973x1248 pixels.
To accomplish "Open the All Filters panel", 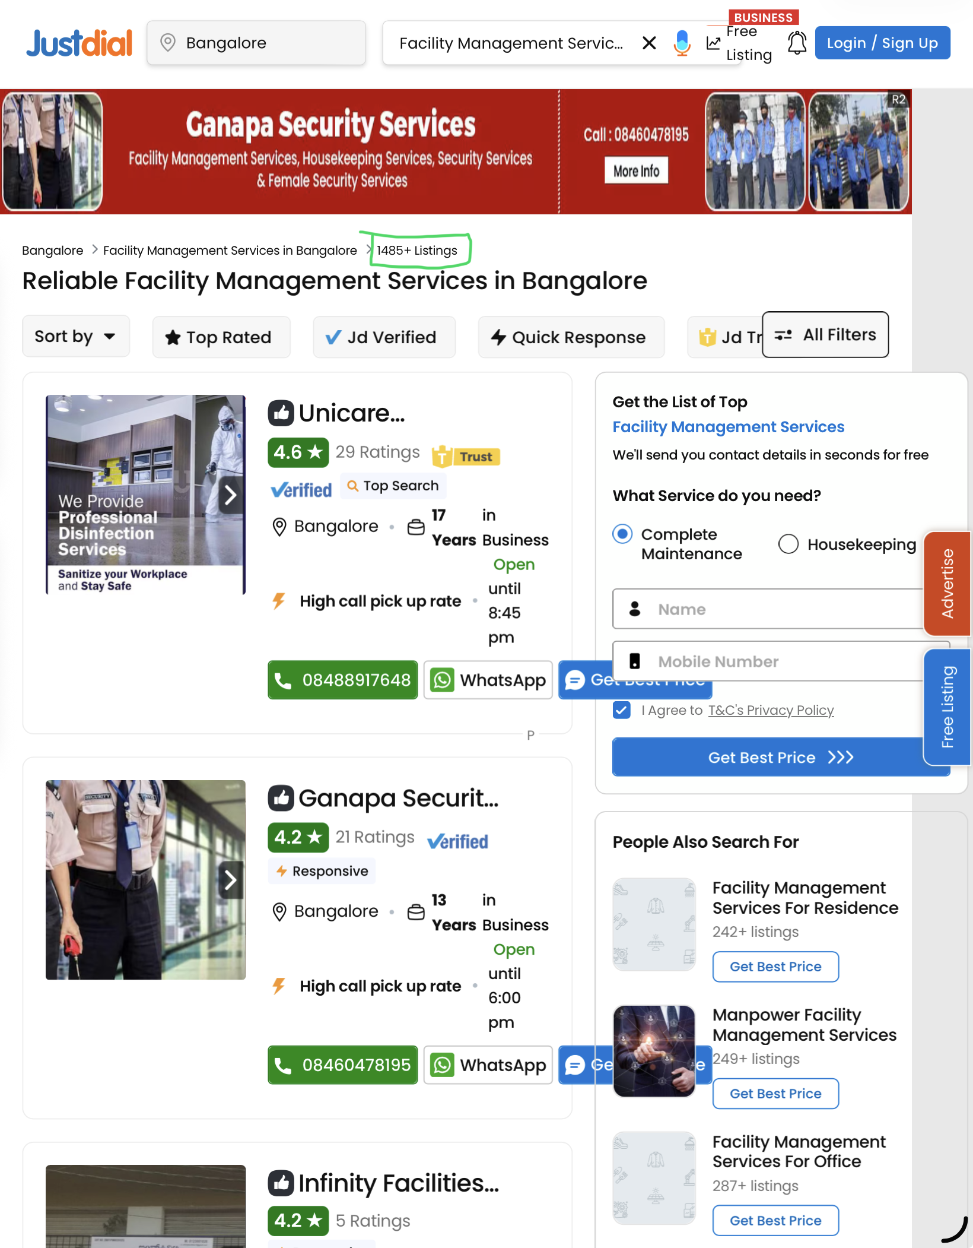I will point(825,335).
